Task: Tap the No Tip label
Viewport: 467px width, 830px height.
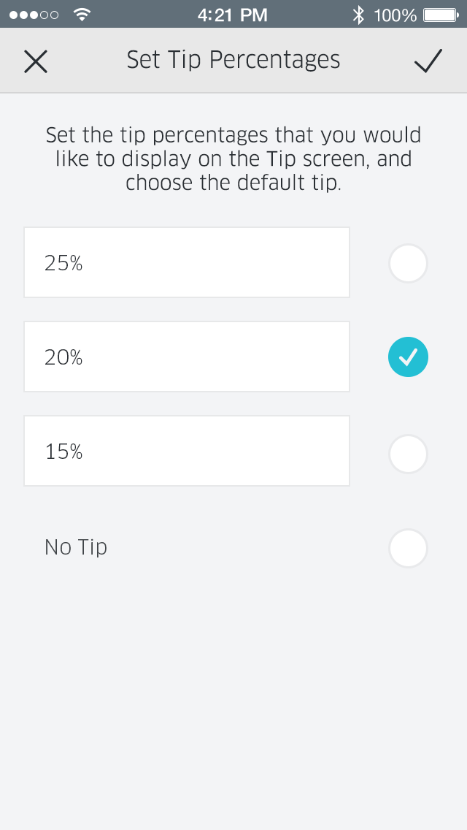Action: 76,547
